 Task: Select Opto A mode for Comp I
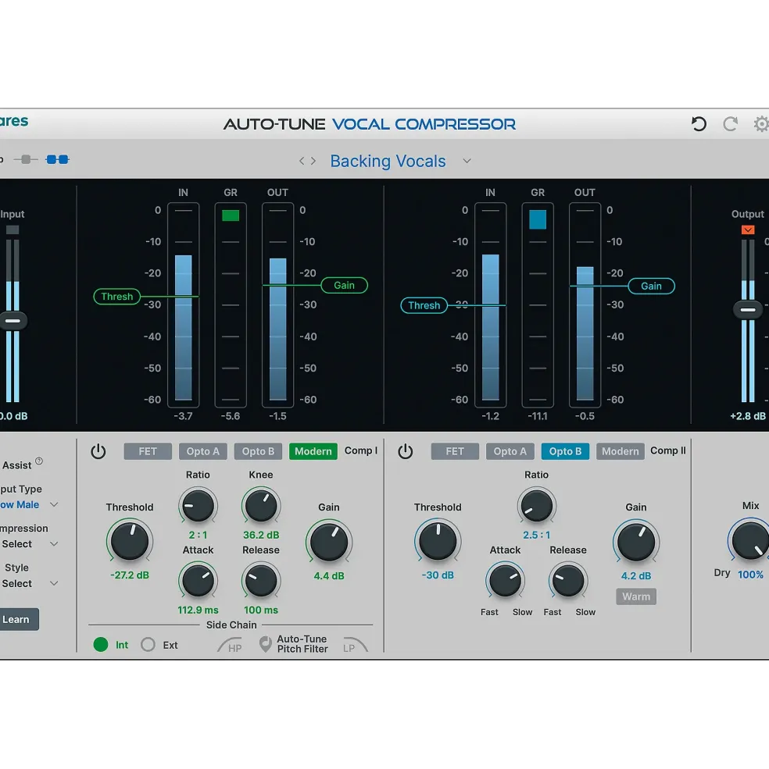coord(203,451)
